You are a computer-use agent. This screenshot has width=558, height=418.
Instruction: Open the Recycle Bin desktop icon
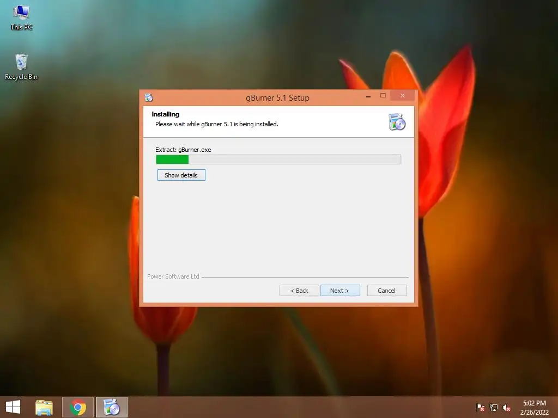click(21, 67)
